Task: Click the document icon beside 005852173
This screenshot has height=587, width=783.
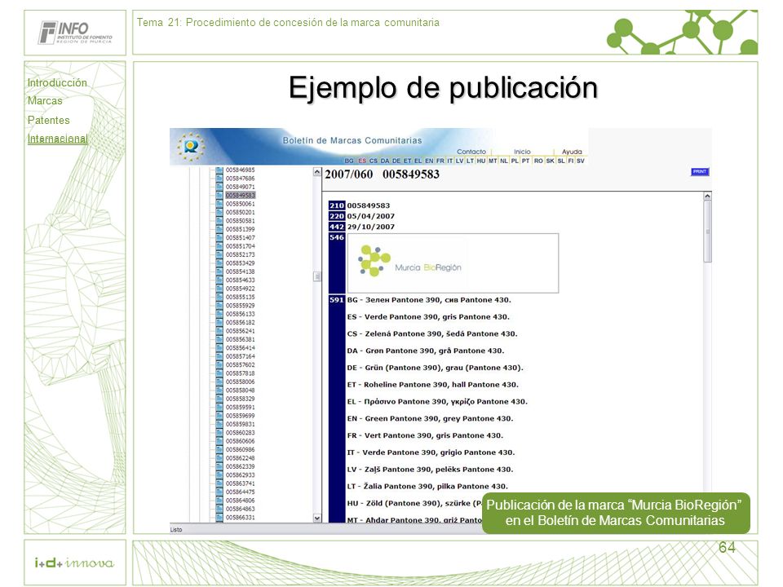Action: click(219, 254)
